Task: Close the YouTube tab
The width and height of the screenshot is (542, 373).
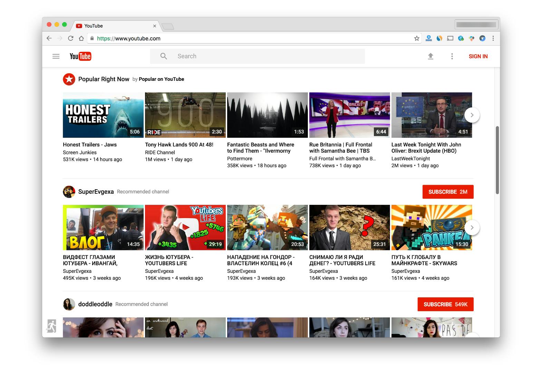Action: (x=155, y=26)
